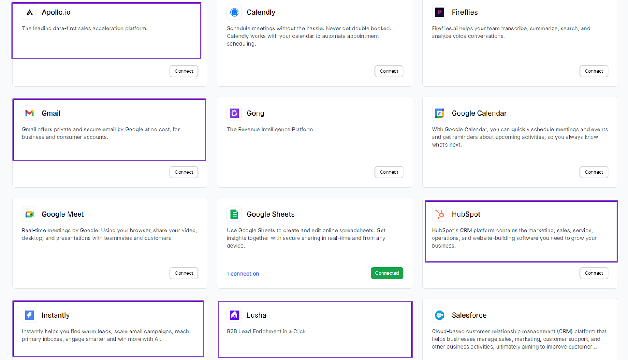Click the Gong logo icon
Viewport: 628px width, 360px height.
coord(234,113)
